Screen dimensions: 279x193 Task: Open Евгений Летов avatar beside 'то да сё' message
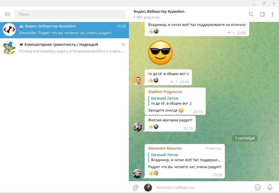(138, 81)
